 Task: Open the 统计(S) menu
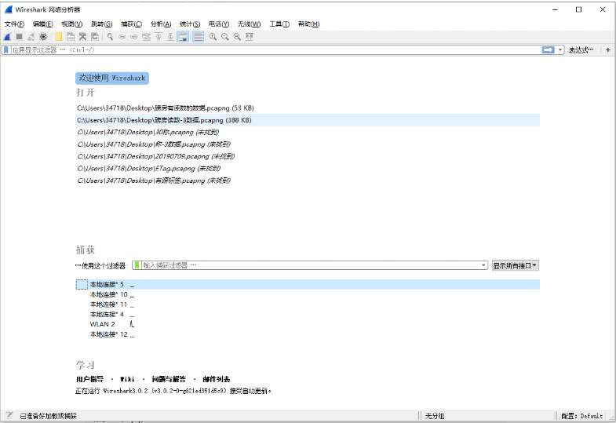click(x=190, y=24)
